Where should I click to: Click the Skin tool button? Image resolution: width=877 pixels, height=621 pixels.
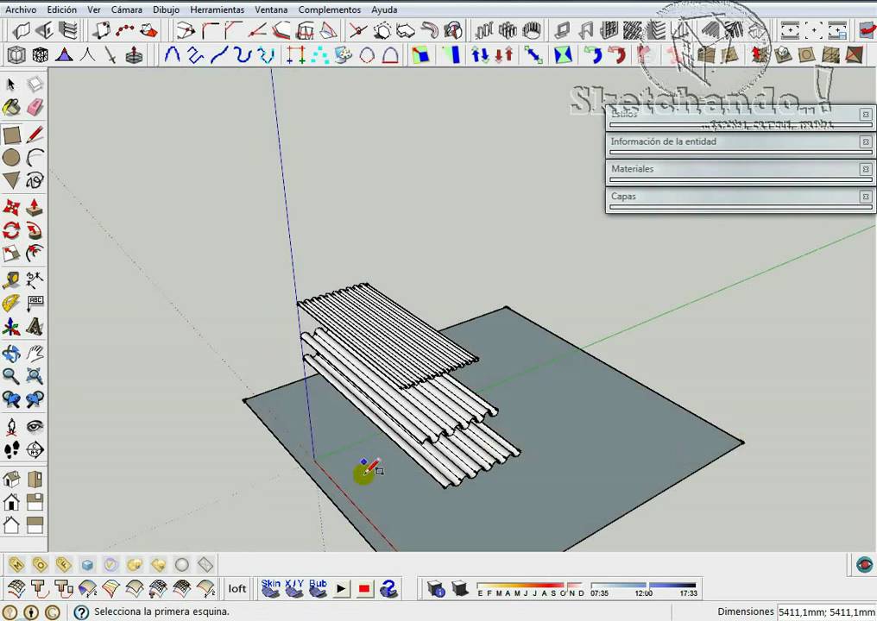coord(271,588)
